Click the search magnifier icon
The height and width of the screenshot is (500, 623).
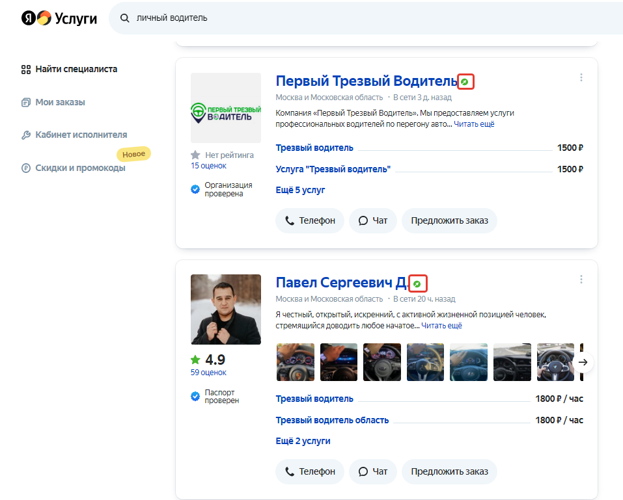coord(125,18)
